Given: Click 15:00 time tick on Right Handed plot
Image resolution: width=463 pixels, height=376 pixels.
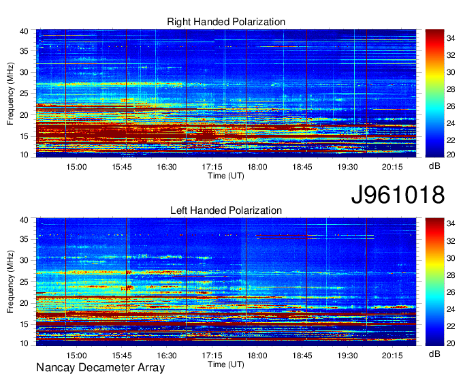Looking at the screenshot, I should [76, 167].
